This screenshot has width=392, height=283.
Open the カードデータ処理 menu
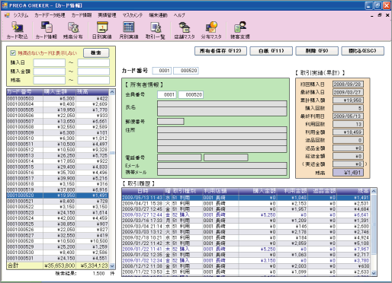coord(50,15)
